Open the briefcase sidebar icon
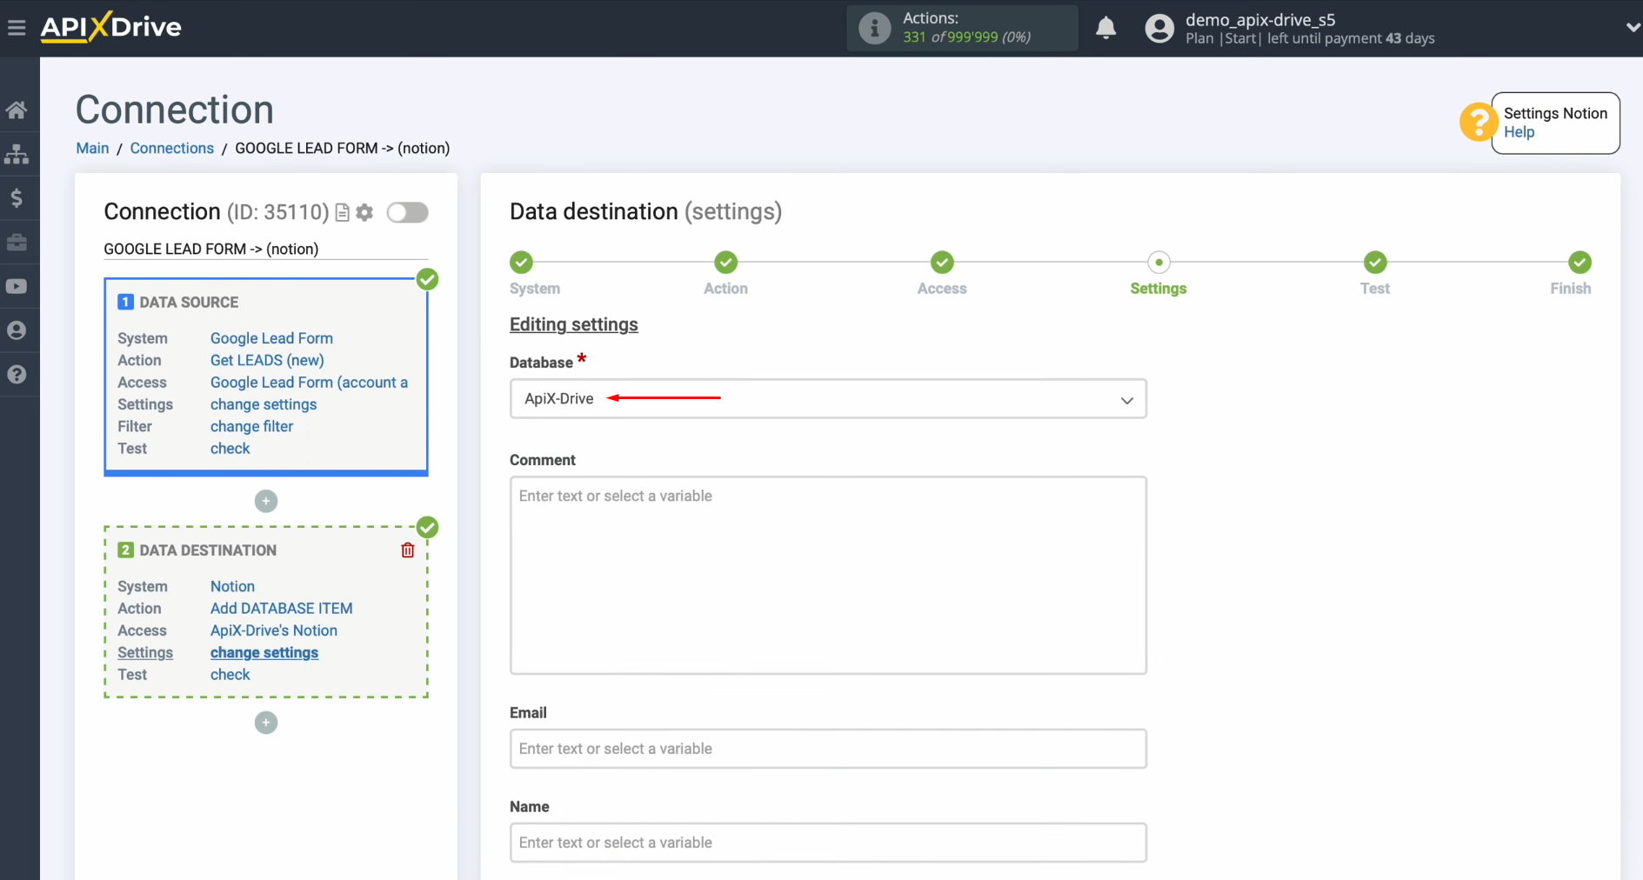The height and width of the screenshot is (880, 1643). tap(17, 243)
